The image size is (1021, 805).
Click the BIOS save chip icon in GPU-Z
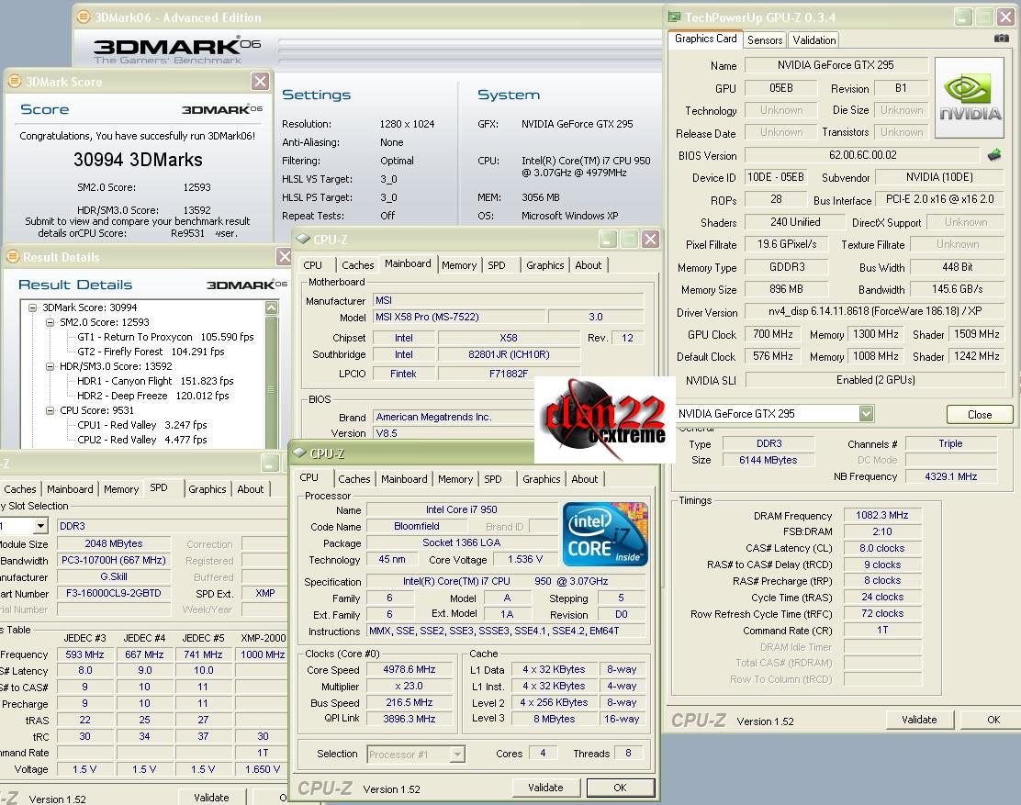(x=994, y=155)
